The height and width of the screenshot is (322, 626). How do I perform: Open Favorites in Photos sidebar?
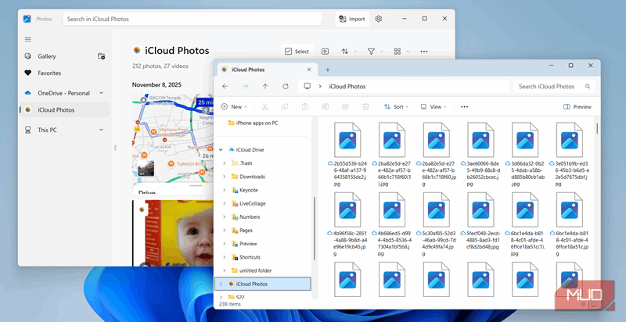pyautogui.click(x=49, y=73)
